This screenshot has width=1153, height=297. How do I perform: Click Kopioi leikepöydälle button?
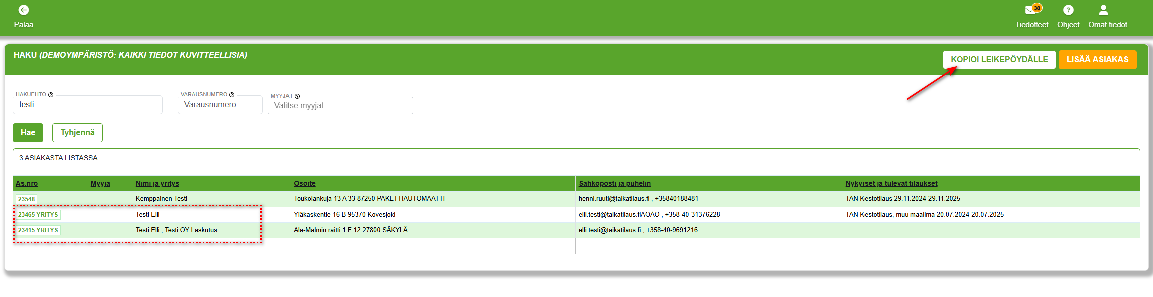click(999, 60)
